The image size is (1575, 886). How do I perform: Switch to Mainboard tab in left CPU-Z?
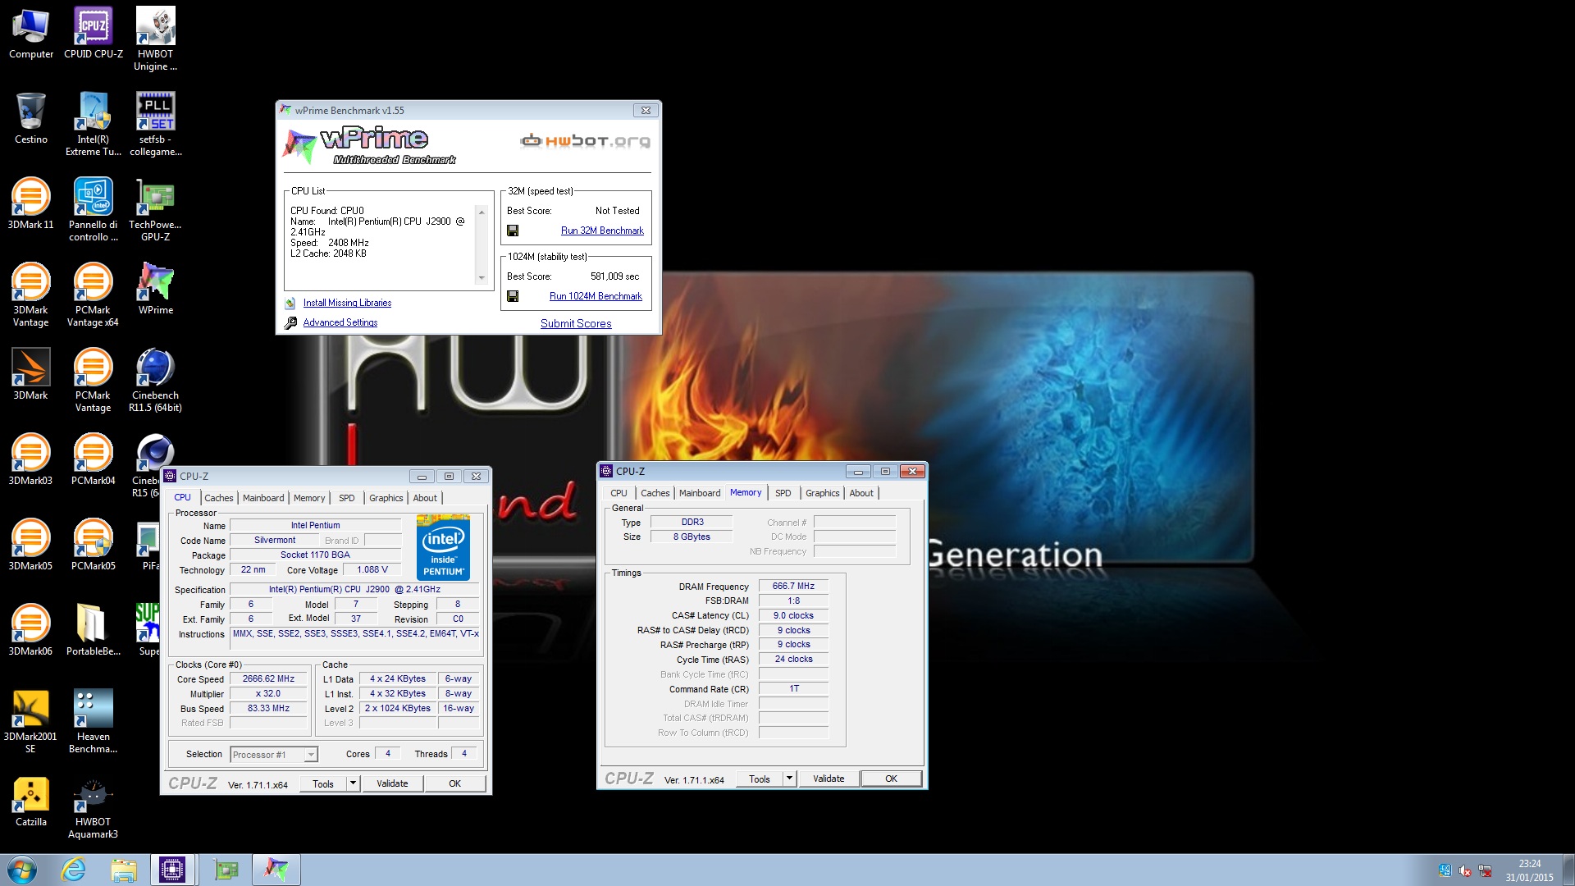(x=263, y=498)
